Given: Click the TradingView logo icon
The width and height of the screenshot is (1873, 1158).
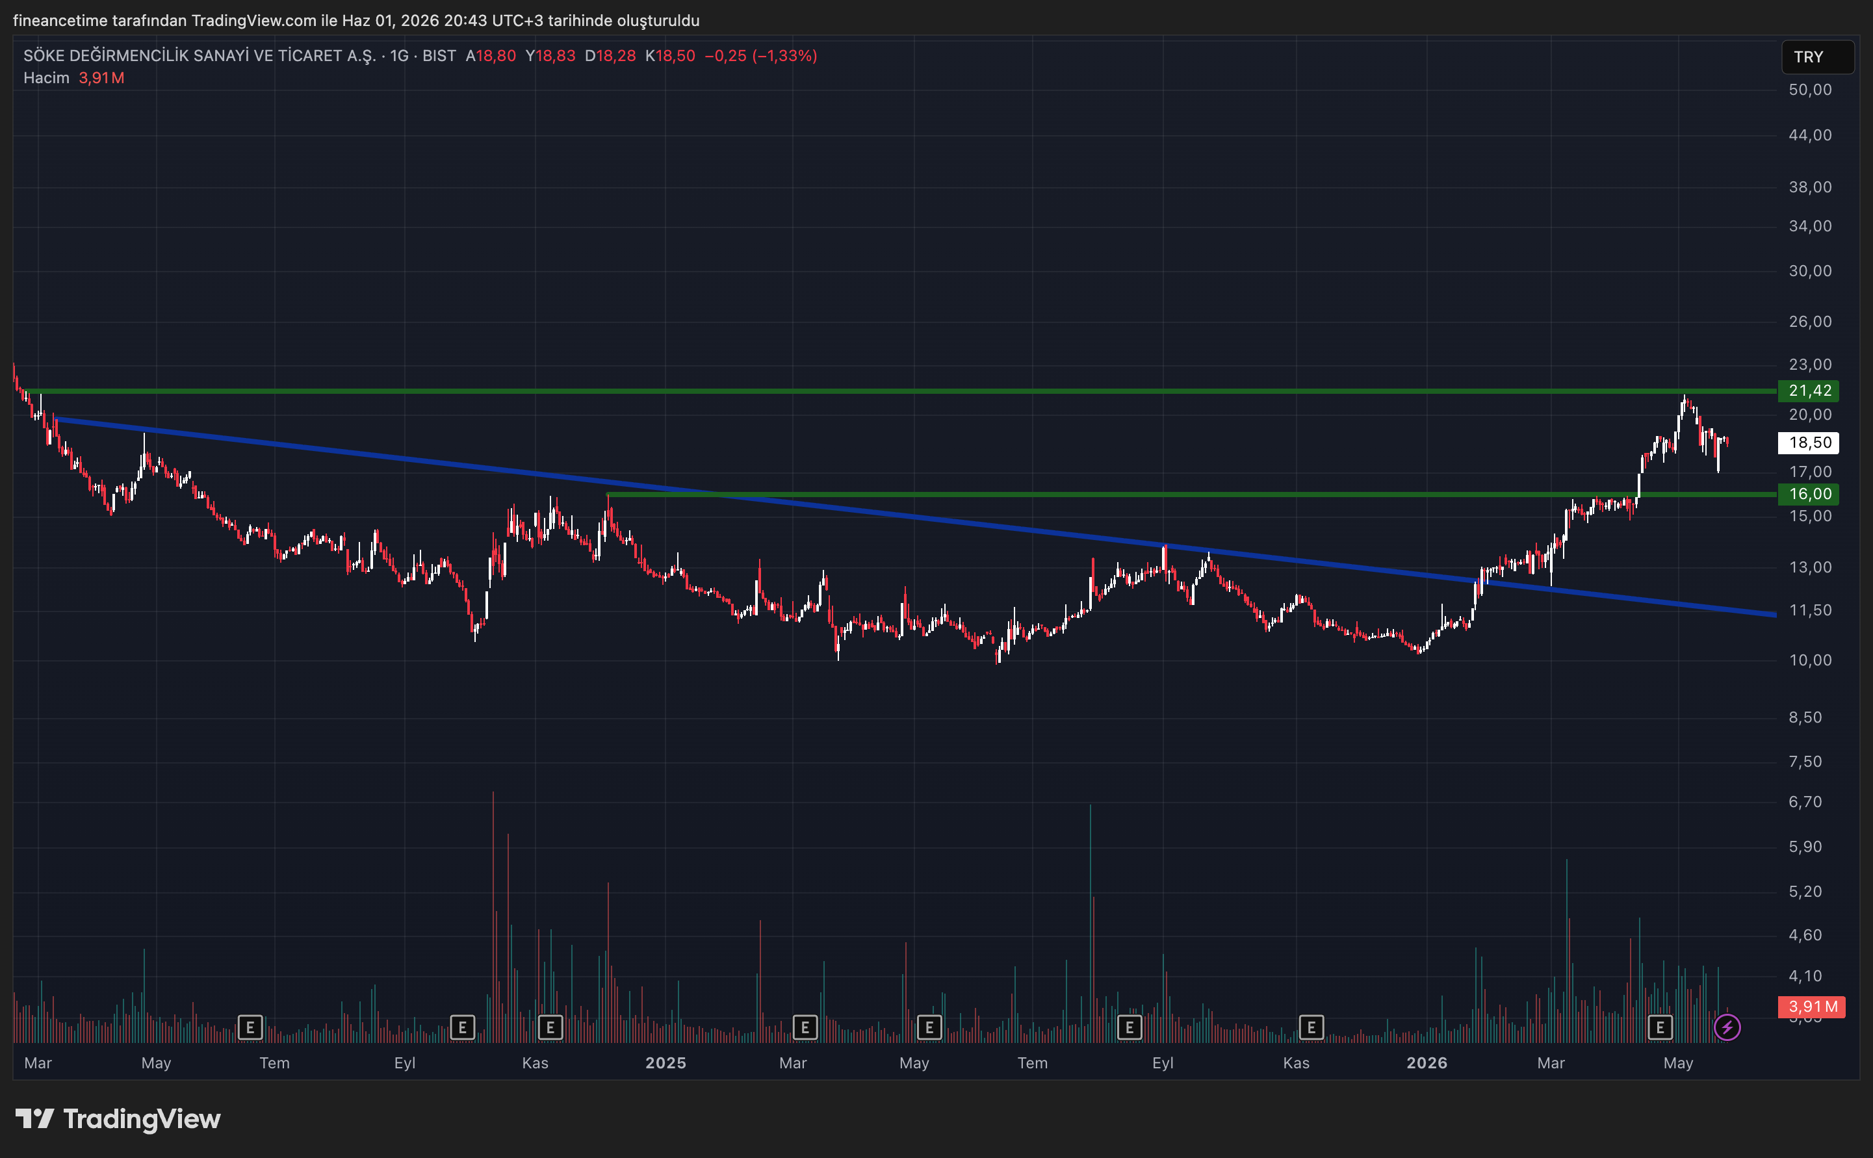Looking at the screenshot, I should (34, 1119).
